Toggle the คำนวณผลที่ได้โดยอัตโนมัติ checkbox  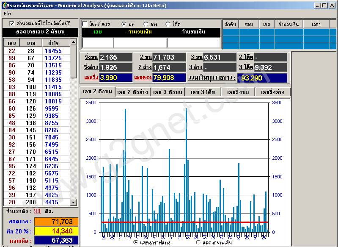coord(12,23)
